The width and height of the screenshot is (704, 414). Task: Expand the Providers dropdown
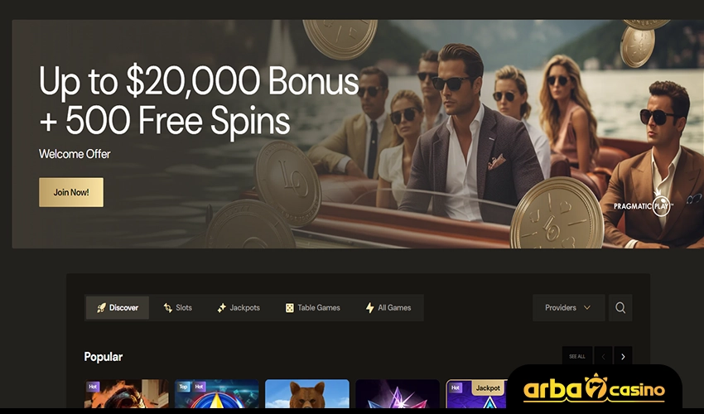pyautogui.click(x=568, y=307)
